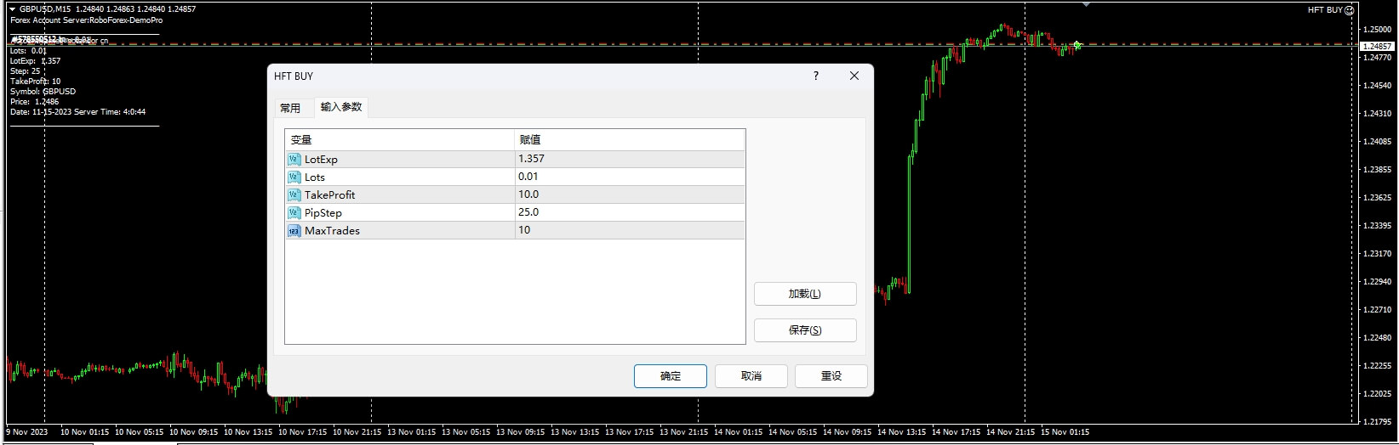Click the 加载(L) button
The width and height of the screenshot is (1399, 445).
[x=805, y=294]
